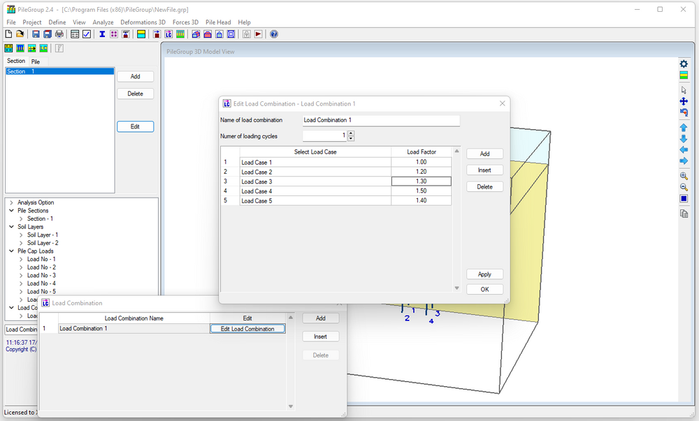This screenshot has height=421, width=699.
Task: Click Apply in the Edit Load Combination dialog
Action: click(x=484, y=274)
